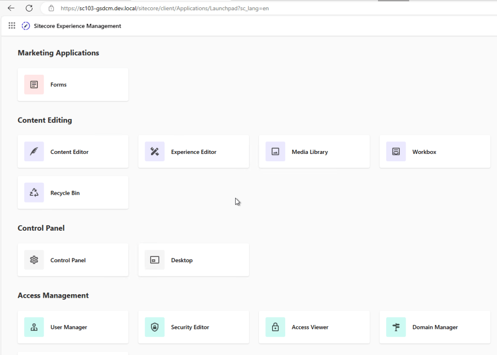Click the Experience Editor pencil icon
The height and width of the screenshot is (355, 497).
coord(154,152)
